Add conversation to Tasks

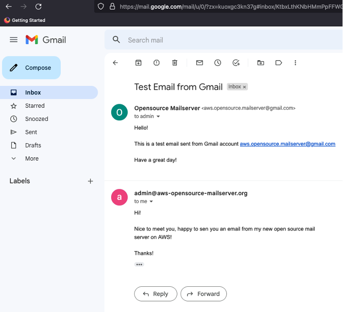click(236, 63)
